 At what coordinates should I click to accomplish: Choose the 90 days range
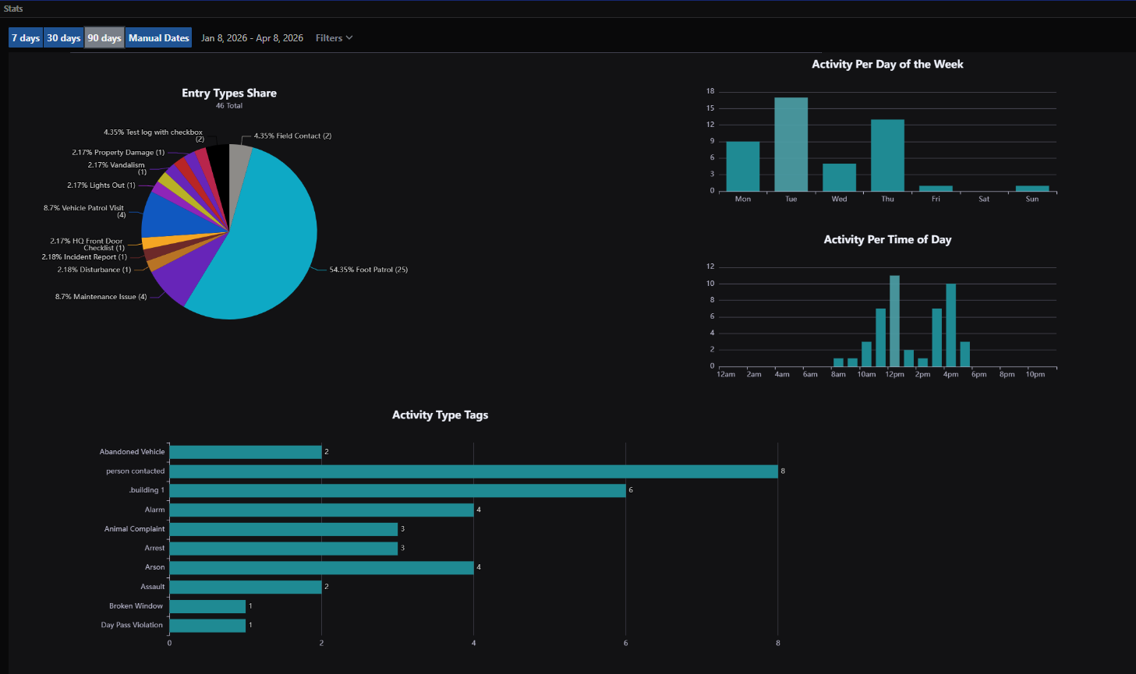(104, 37)
